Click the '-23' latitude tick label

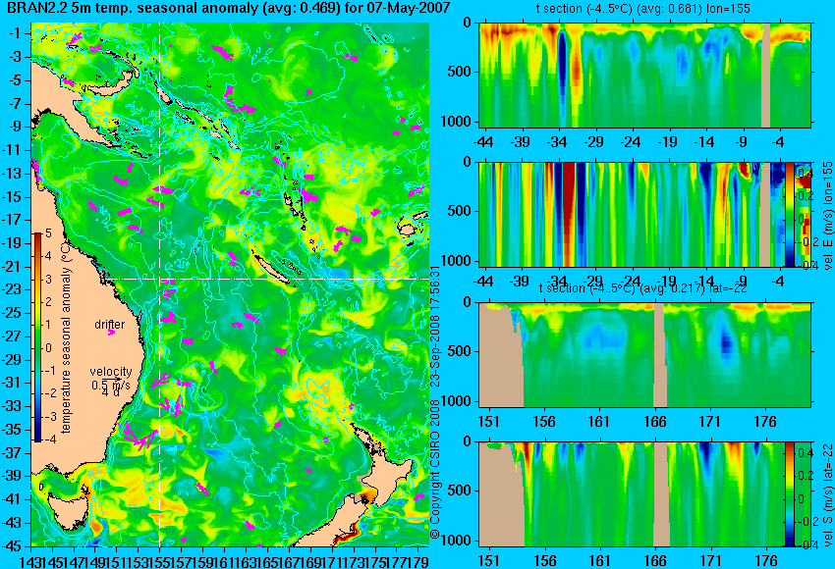(11, 289)
